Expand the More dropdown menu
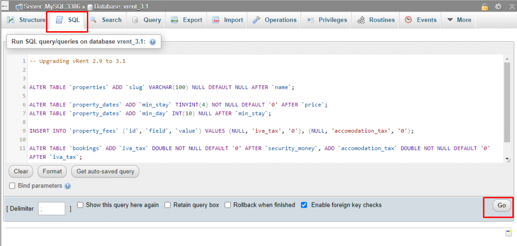This screenshot has height=246, width=517. point(459,20)
